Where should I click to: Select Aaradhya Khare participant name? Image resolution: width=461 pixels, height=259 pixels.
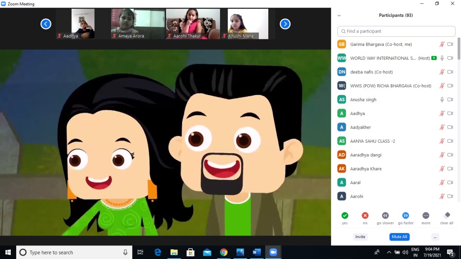[366, 169]
